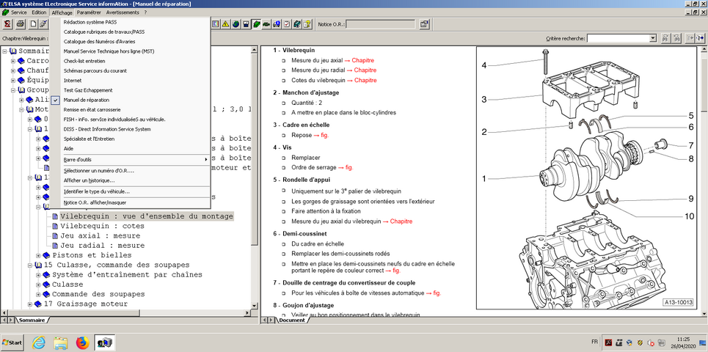Click the Flash Player tray icon
Screen dimensions: 708x352
608,342
